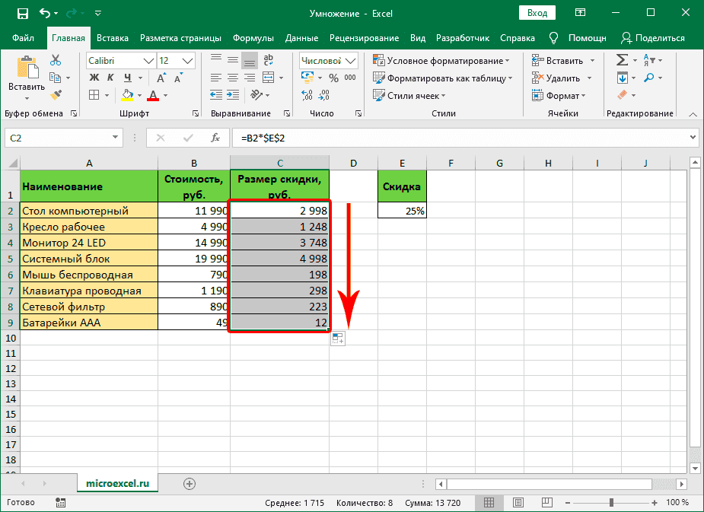Toggle bold formatting (Ж)
This screenshot has height=512, width=704.
94,78
